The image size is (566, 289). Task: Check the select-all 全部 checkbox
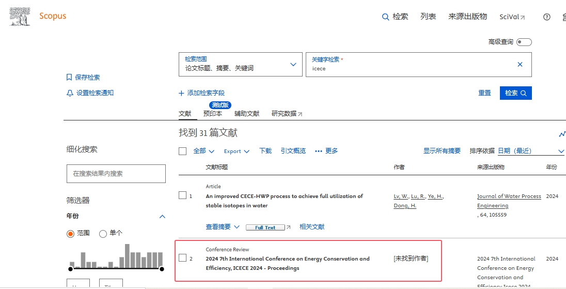point(182,151)
